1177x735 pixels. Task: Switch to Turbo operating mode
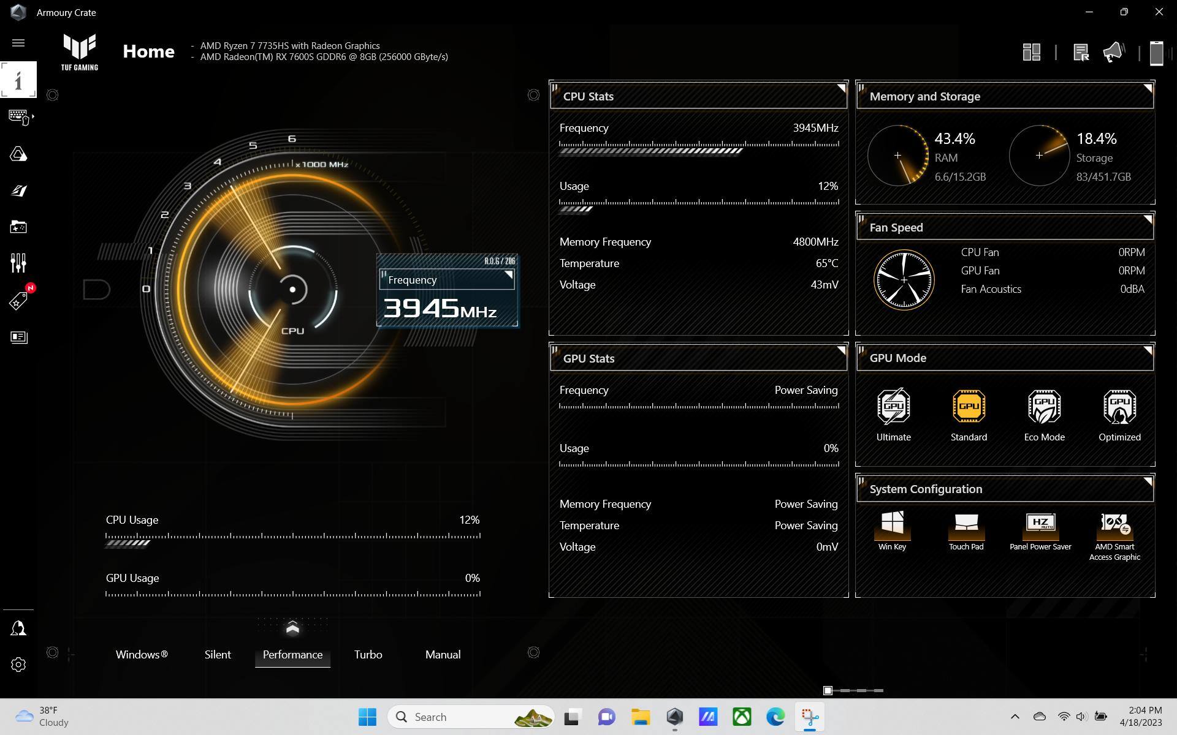point(368,655)
